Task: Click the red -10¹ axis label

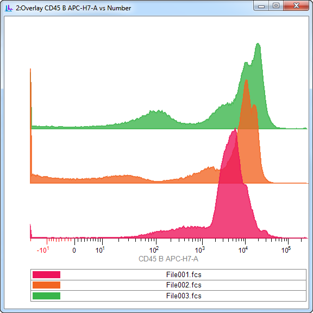Action: point(43,250)
